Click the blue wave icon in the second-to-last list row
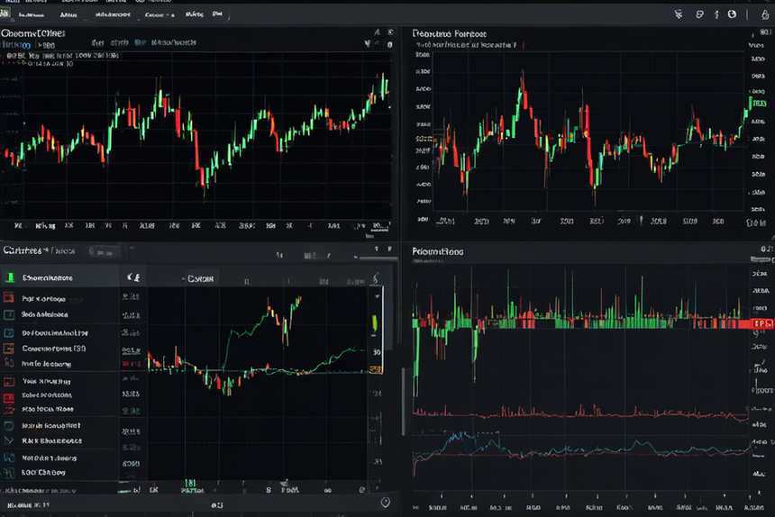The height and width of the screenshot is (517, 775). [9, 458]
